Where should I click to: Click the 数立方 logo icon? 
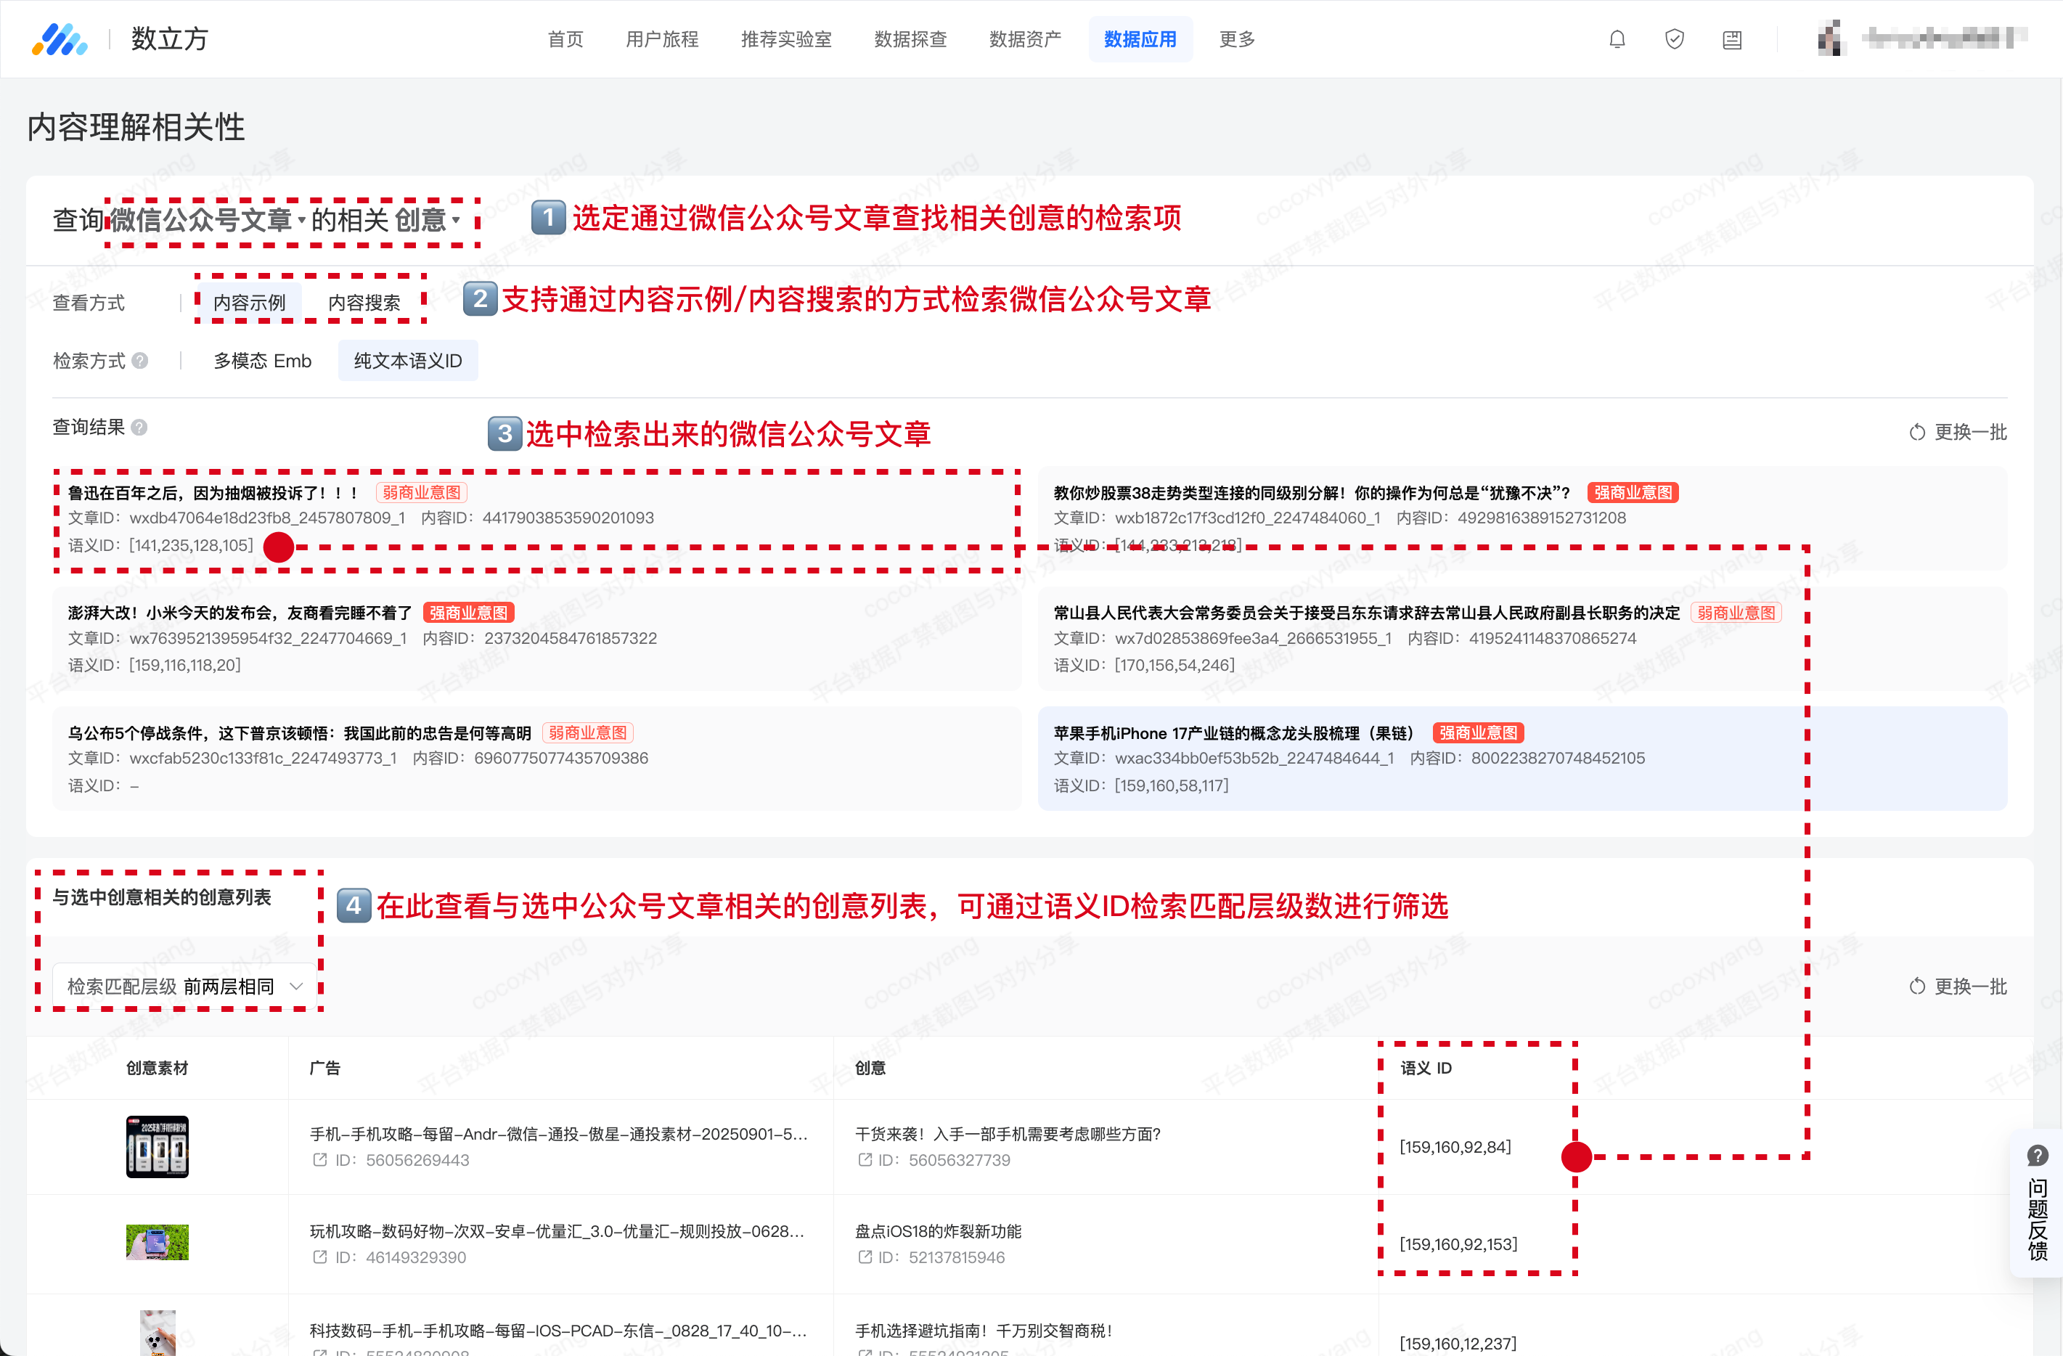[60, 39]
